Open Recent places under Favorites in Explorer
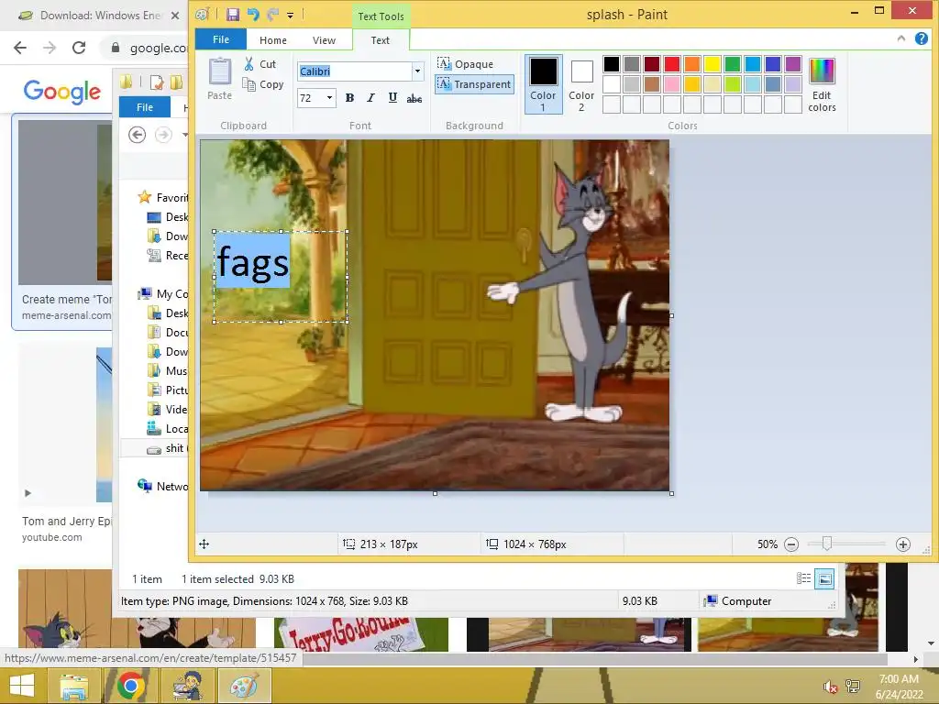Image resolution: width=939 pixels, height=704 pixels. (x=168, y=256)
